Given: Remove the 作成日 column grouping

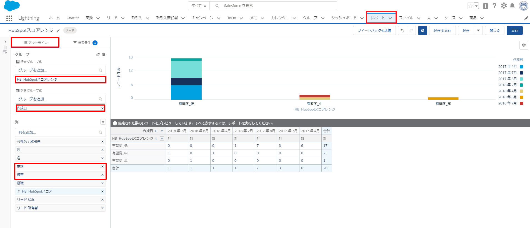Looking at the screenshot, I should click(x=102, y=108).
